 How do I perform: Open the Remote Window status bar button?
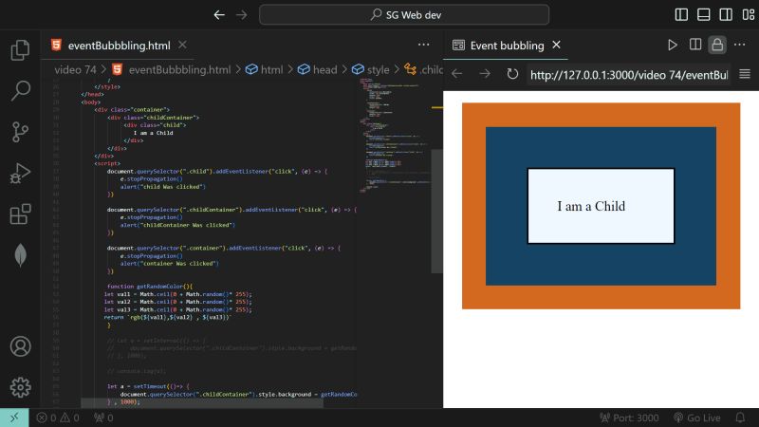point(14,418)
